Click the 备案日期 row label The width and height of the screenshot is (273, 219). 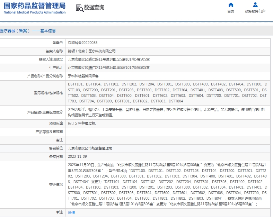click(x=56, y=157)
